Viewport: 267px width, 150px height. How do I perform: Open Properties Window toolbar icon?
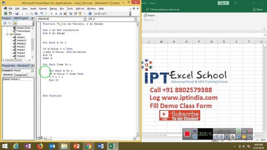click(x=75, y=13)
